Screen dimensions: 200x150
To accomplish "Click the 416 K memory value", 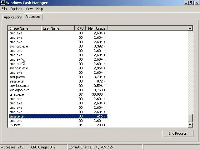I will click(101, 116).
